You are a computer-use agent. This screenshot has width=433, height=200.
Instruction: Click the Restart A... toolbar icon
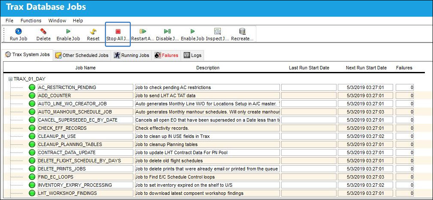(143, 31)
